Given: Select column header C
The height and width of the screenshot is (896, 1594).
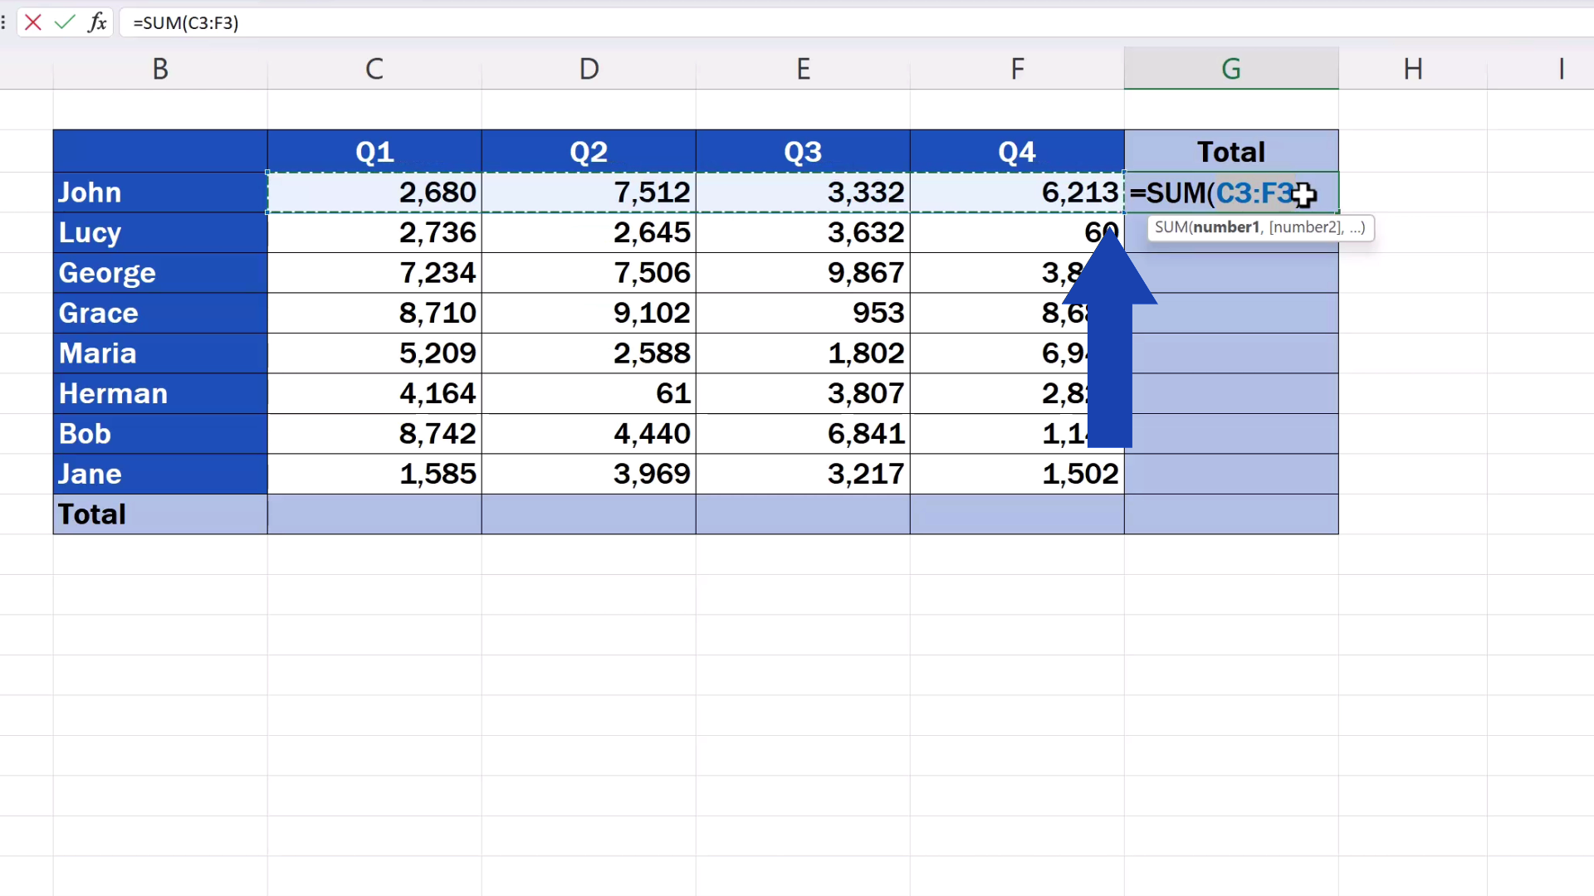Looking at the screenshot, I should point(374,68).
